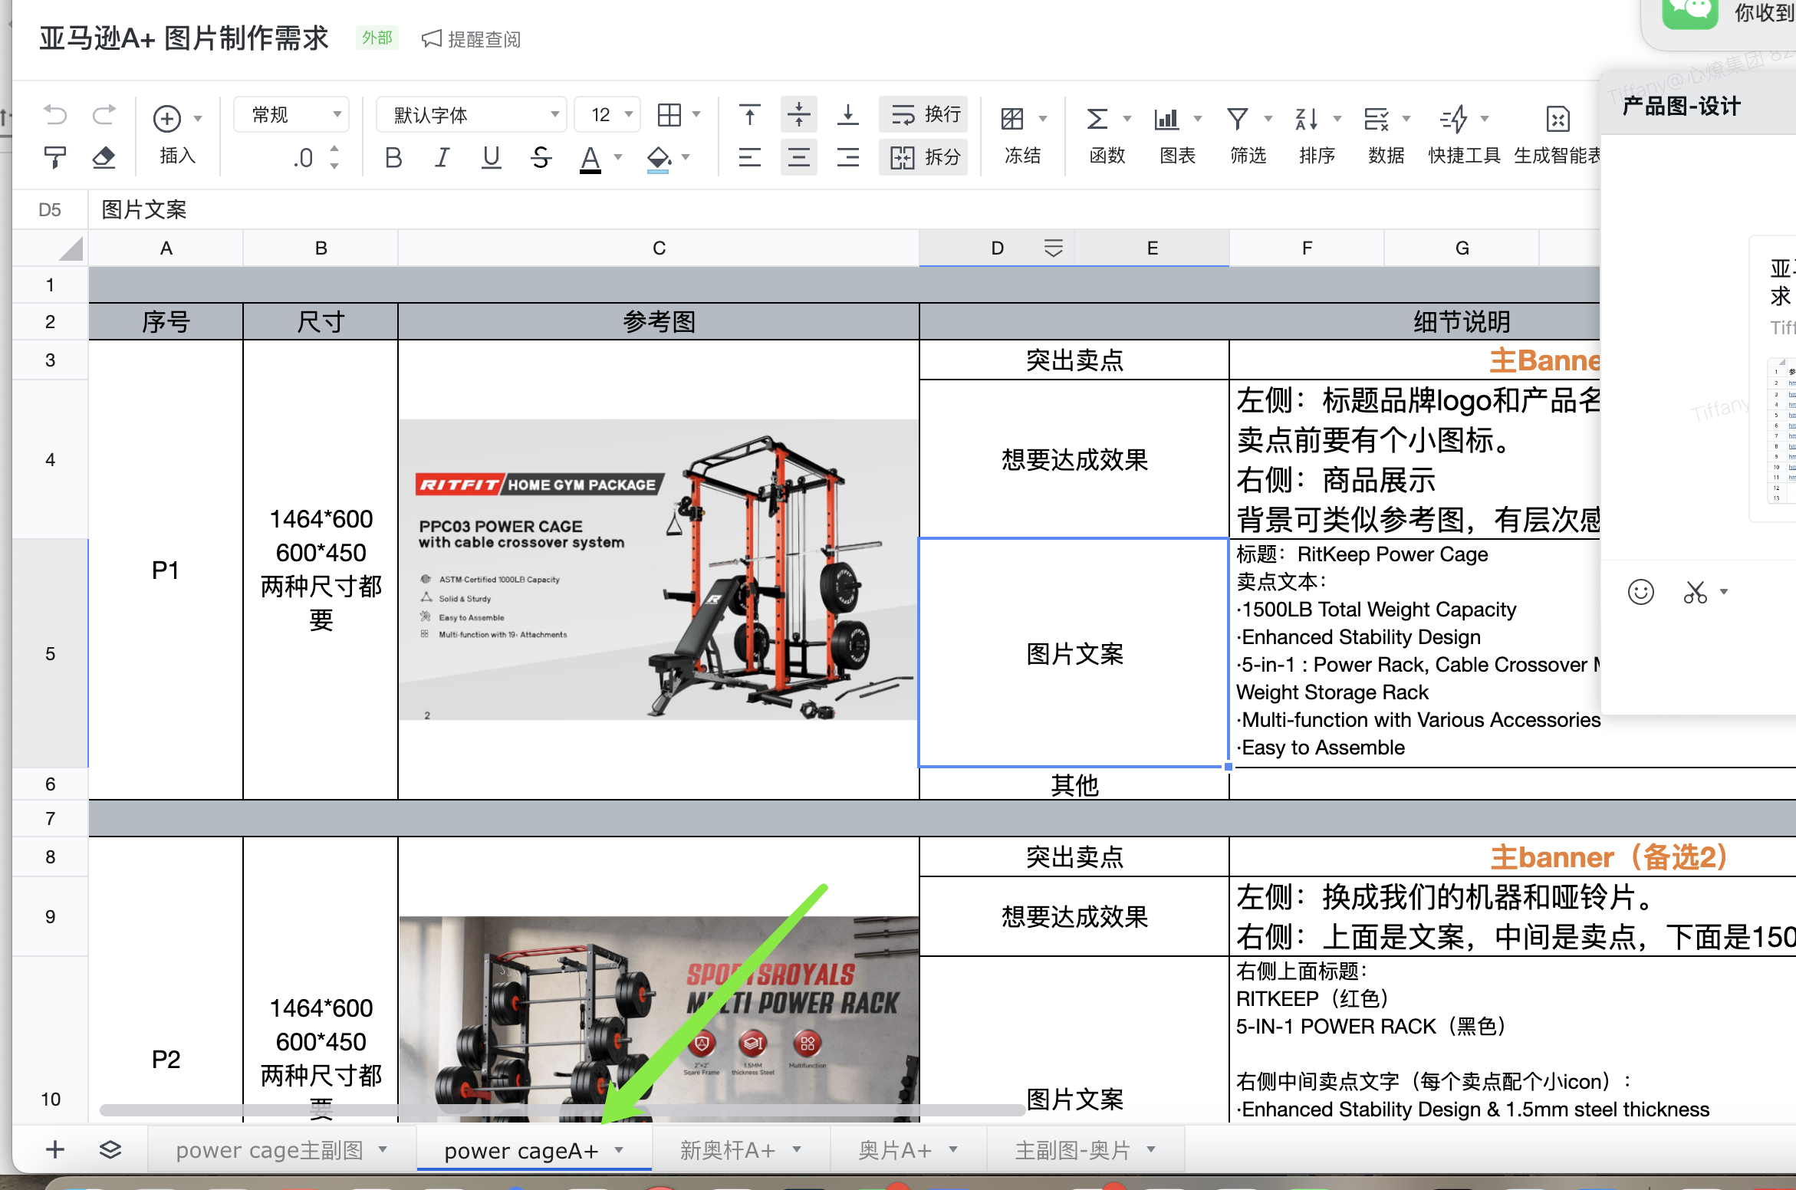
Task: Switch to power cage主副图 tab
Action: (281, 1150)
